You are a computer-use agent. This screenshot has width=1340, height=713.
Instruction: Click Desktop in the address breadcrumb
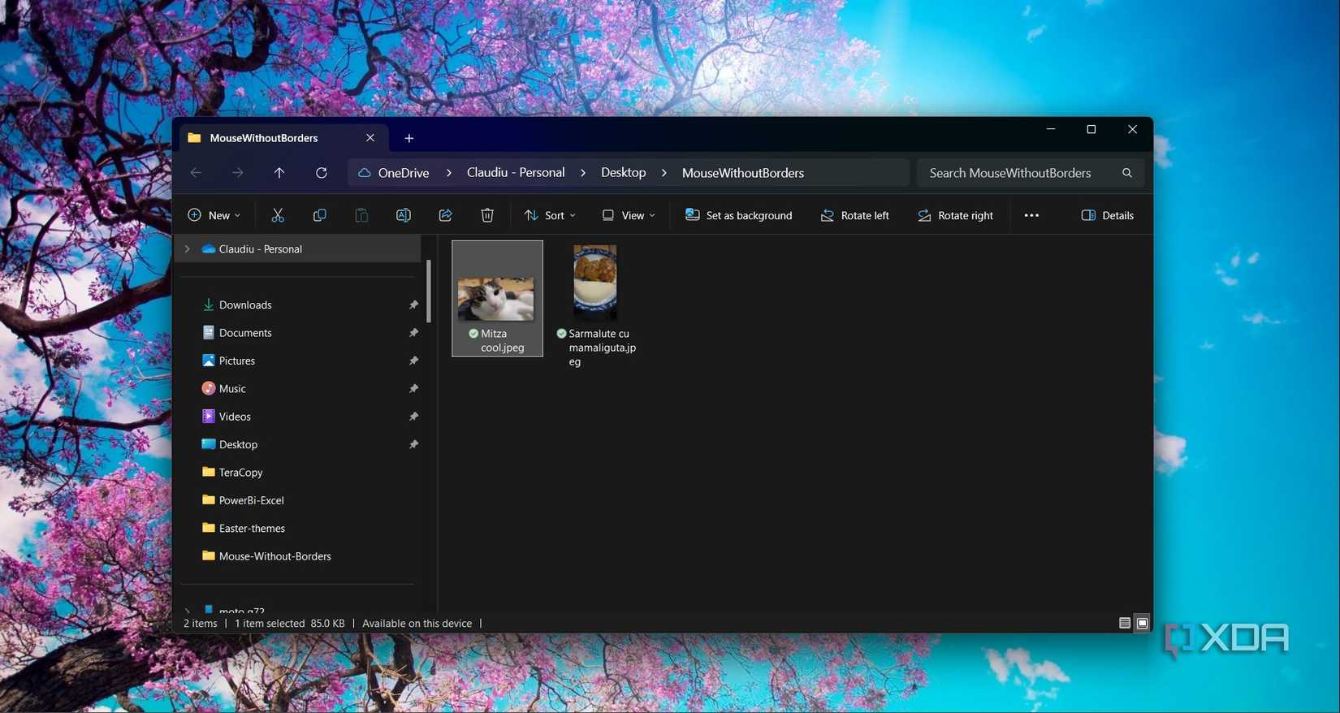(x=624, y=173)
